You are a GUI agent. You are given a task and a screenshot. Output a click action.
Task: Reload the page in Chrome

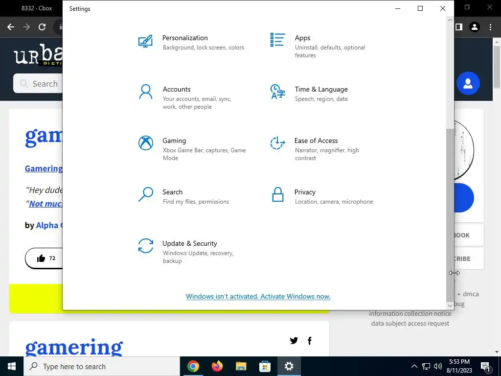point(42,27)
